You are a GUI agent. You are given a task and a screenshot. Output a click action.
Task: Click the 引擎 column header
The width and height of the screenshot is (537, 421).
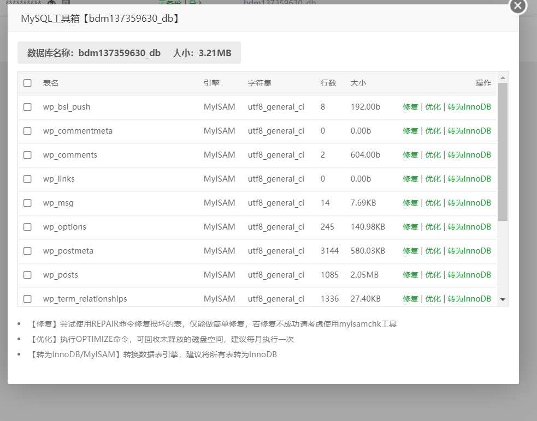[211, 83]
